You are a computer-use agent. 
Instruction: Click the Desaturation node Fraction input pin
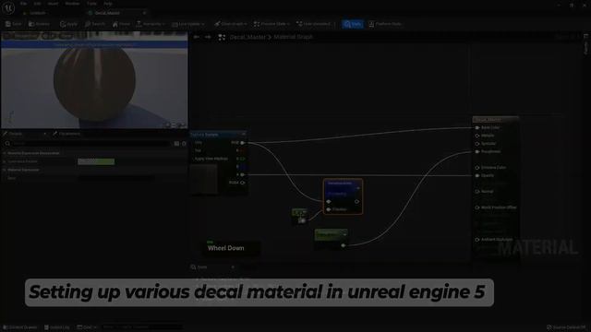pyautogui.click(x=329, y=209)
